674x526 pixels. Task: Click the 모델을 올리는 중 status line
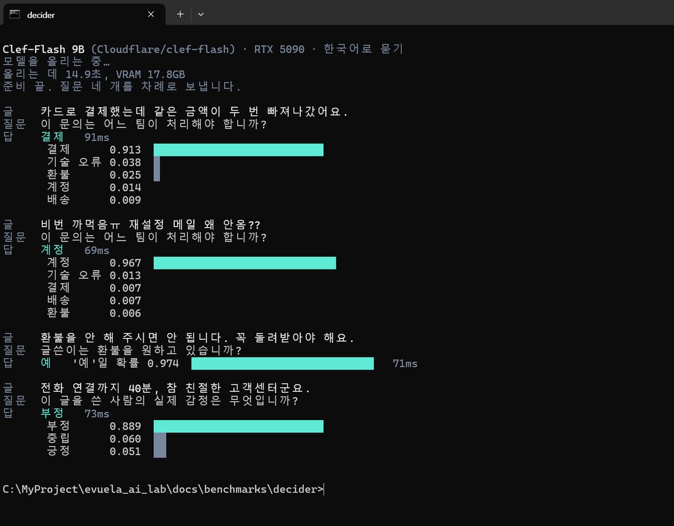point(56,61)
